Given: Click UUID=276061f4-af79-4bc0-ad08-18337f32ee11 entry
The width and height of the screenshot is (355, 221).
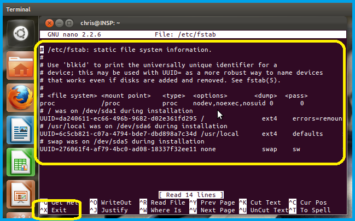Looking at the screenshot, I should click(118, 150).
